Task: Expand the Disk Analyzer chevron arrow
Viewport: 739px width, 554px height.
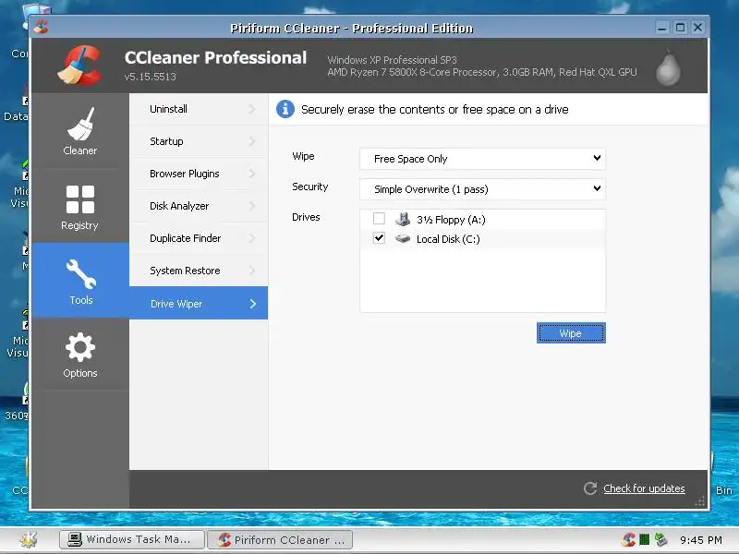Action: (x=252, y=206)
